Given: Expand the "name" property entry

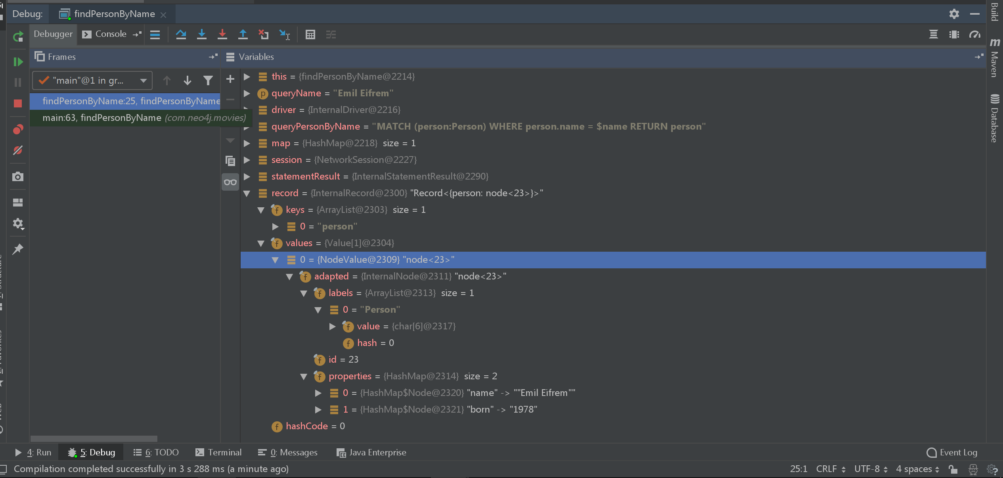Looking at the screenshot, I should 318,393.
